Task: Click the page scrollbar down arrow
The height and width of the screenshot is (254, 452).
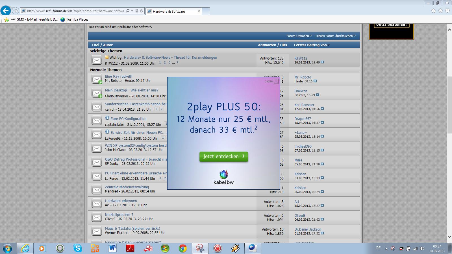Action: coord(449,237)
